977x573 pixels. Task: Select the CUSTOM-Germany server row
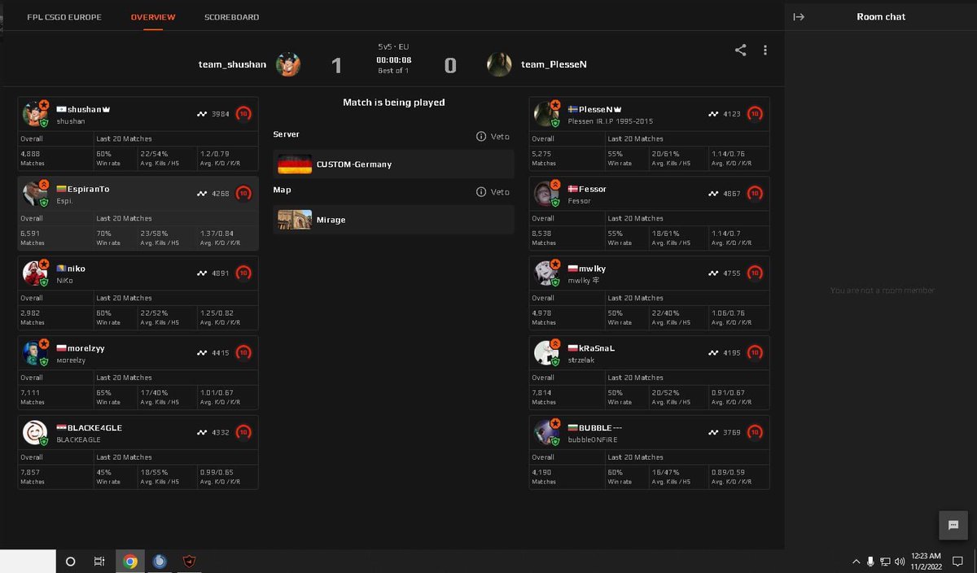(x=393, y=164)
